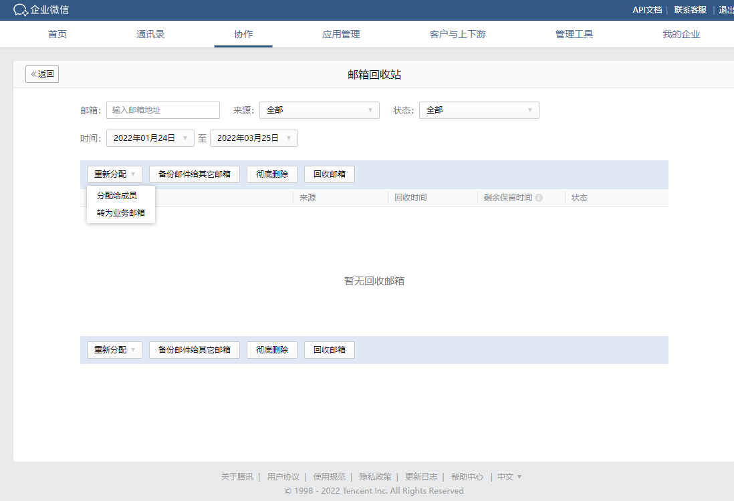Open the 来源 dropdown filter
The image size is (734, 501).
click(x=319, y=110)
